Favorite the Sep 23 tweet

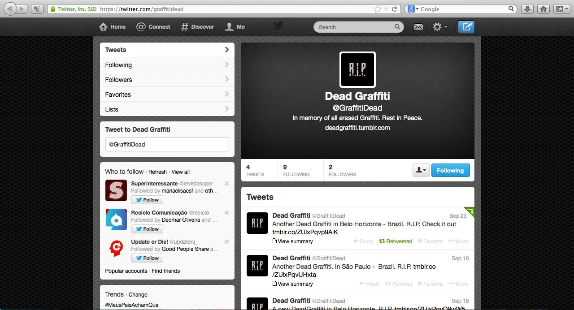pyautogui.click(x=430, y=241)
